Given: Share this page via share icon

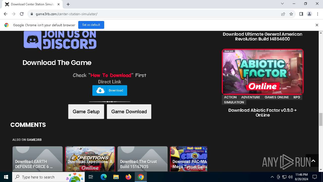Looking at the screenshot, I should point(283,14).
